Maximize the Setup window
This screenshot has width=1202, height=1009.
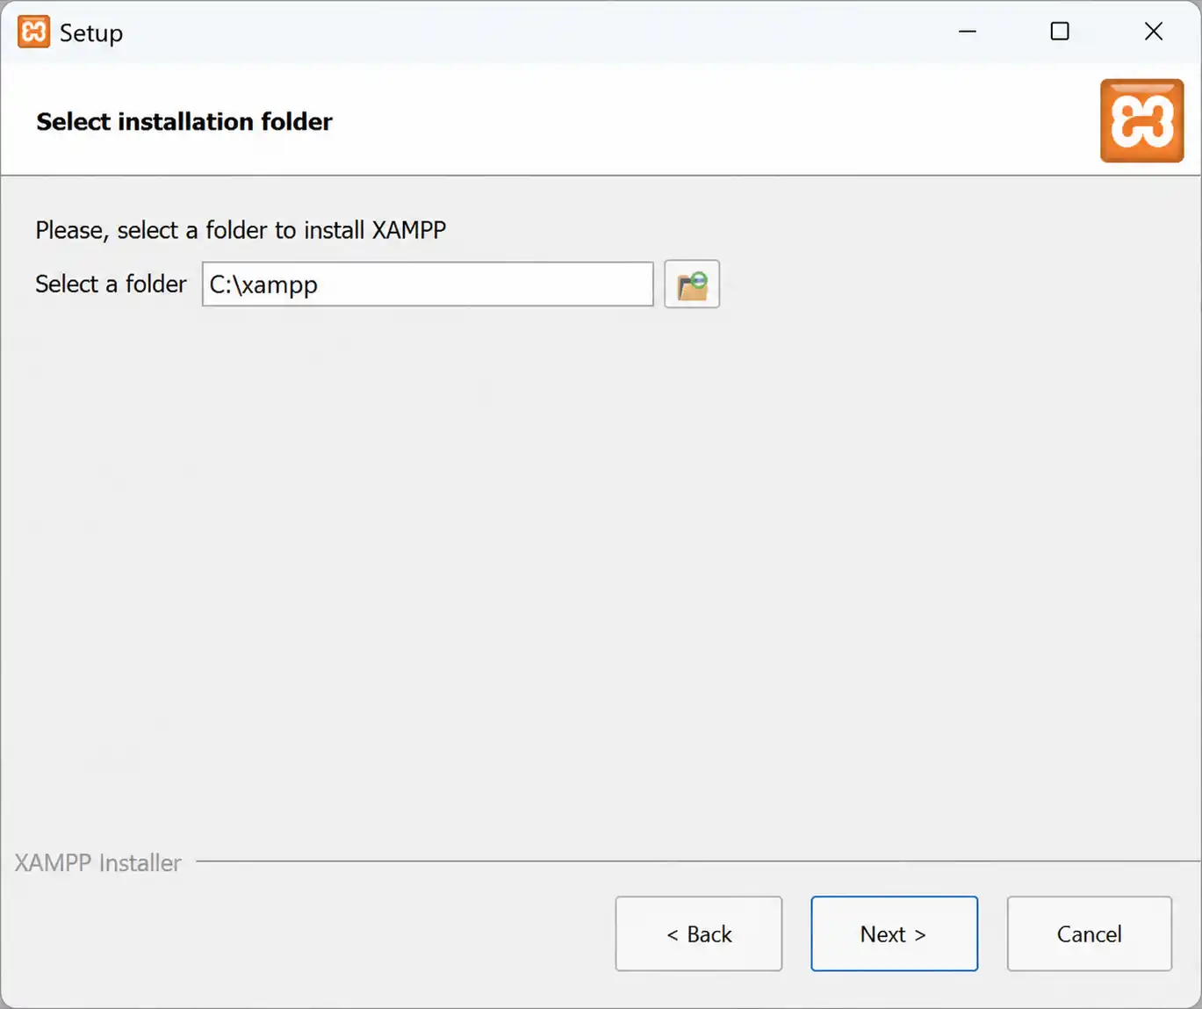point(1060,32)
